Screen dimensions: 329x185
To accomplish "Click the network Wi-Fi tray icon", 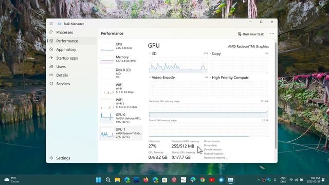I will click(291, 180).
